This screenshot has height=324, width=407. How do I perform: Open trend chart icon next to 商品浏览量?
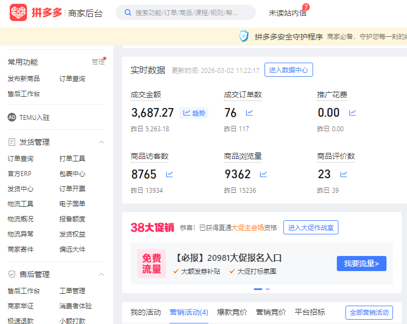pos(263,174)
